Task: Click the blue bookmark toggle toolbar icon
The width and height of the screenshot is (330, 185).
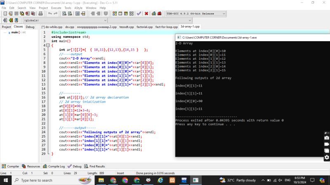Action: (x=16, y=20)
